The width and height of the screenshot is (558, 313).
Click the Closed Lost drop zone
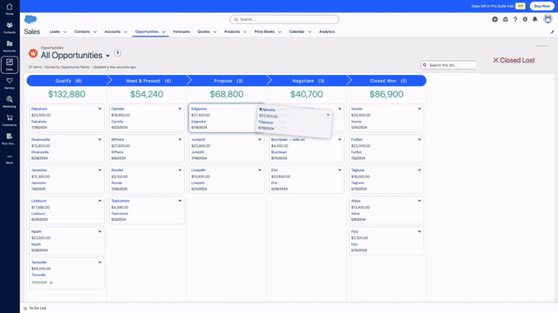pos(514,60)
